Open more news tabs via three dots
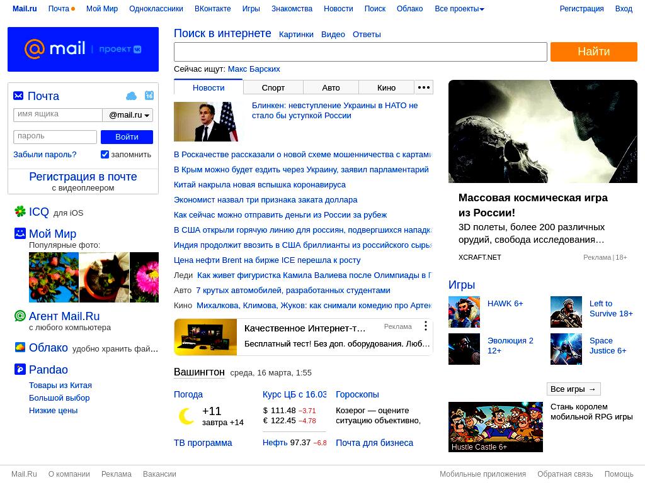Viewport: 645px width, 483px height. pyautogui.click(x=424, y=87)
